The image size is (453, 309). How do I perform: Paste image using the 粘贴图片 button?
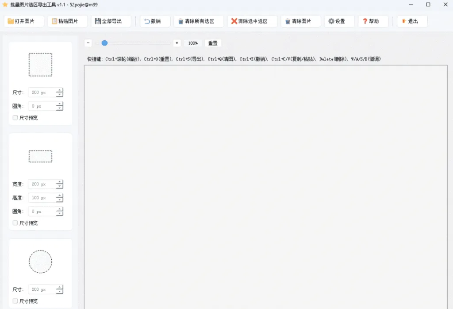coord(67,21)
